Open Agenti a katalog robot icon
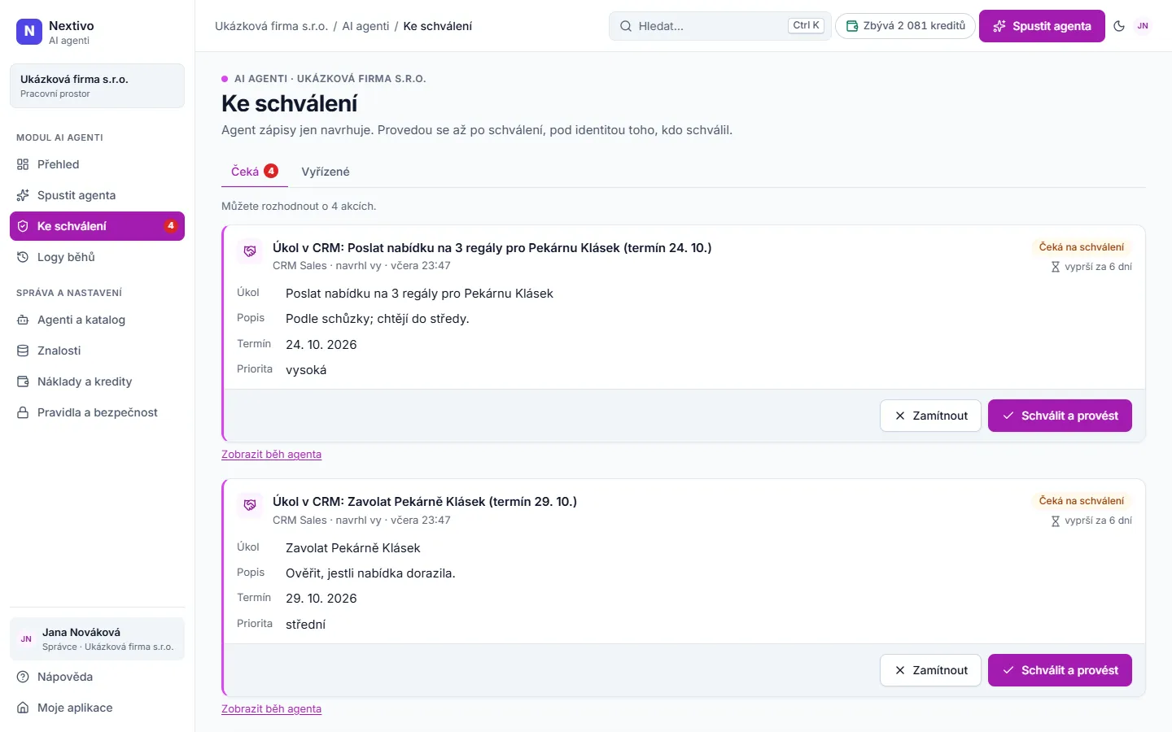The height and width of the screenshot is (732, 1172). tap(23, 320)
